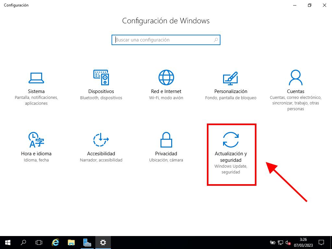Open Privacidad padlock icon
Screen dimensions: 332x249
[166, 140]
